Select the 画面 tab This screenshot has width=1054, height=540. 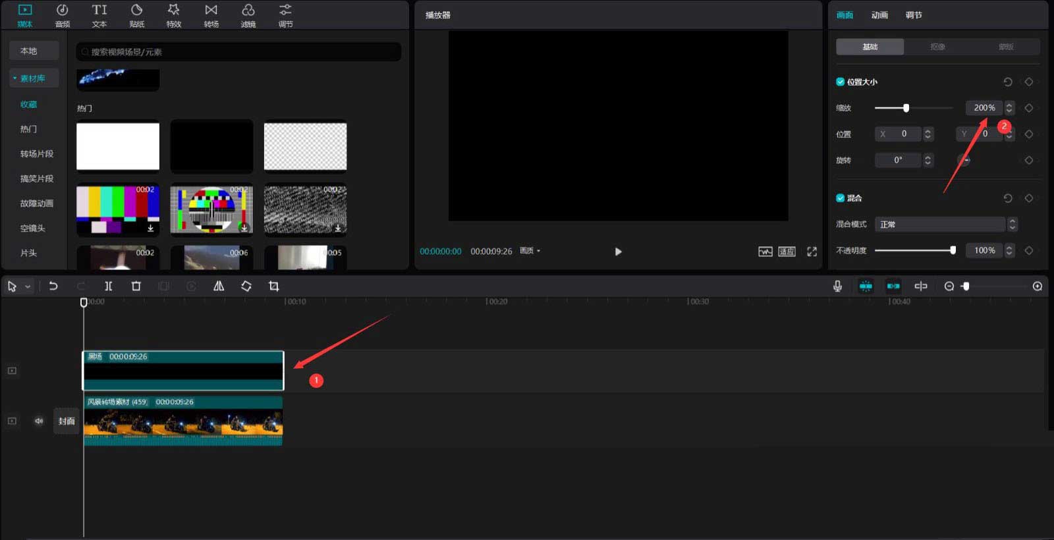845,15
